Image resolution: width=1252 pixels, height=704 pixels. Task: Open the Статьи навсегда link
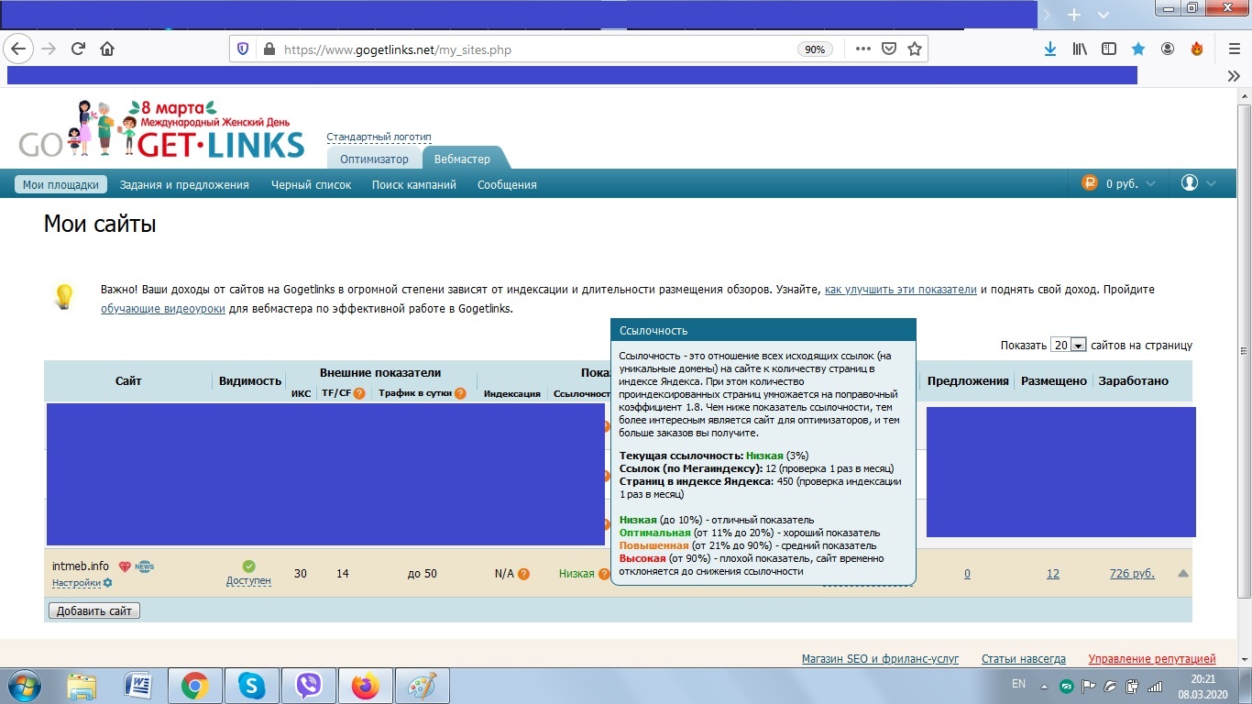pos(1024,659)
